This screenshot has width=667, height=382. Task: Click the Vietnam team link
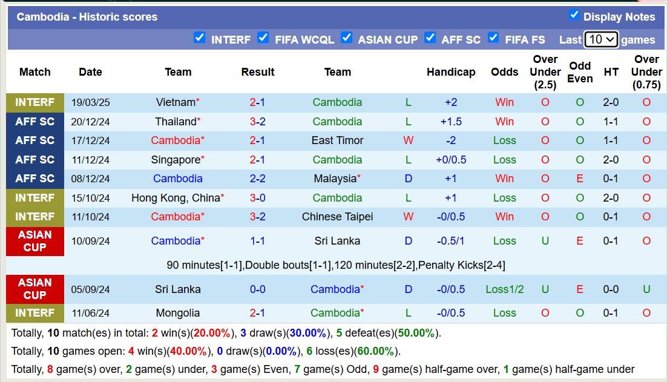point(175,102)
